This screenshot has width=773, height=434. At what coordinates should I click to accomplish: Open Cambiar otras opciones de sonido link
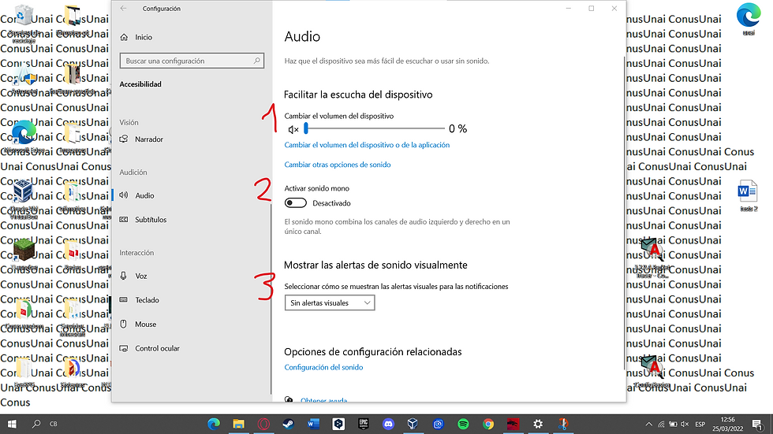point(338,165)
